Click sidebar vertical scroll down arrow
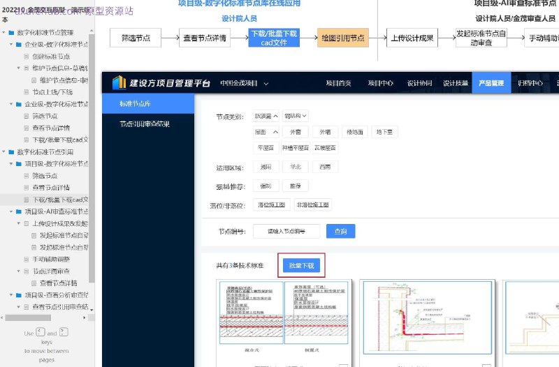Screen dimensions: 559x367 92,310
